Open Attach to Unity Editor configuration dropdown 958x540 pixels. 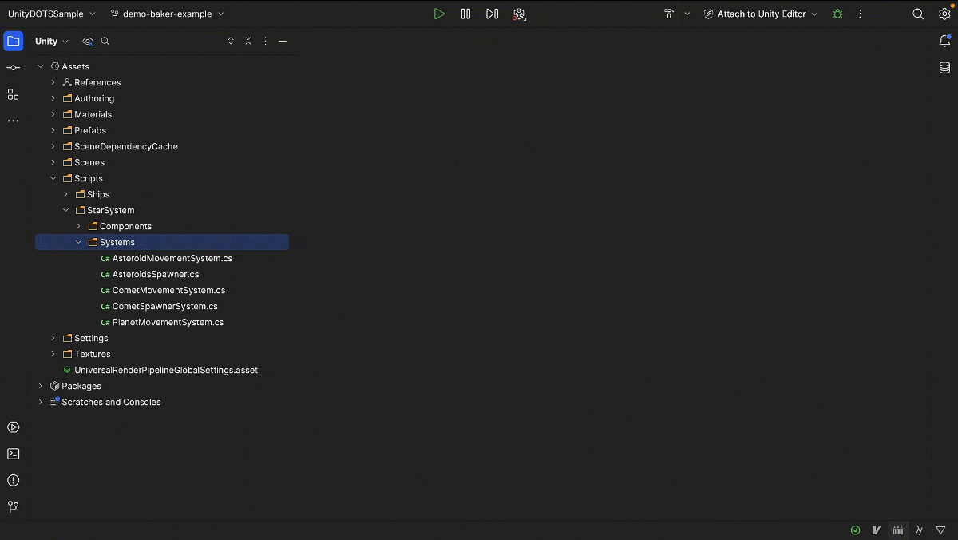pyautogui.click(x=761, y=14)
